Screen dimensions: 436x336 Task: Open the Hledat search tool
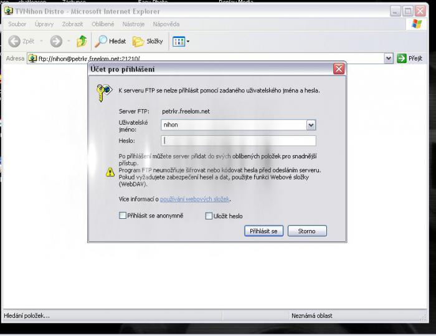click(110, 41)
